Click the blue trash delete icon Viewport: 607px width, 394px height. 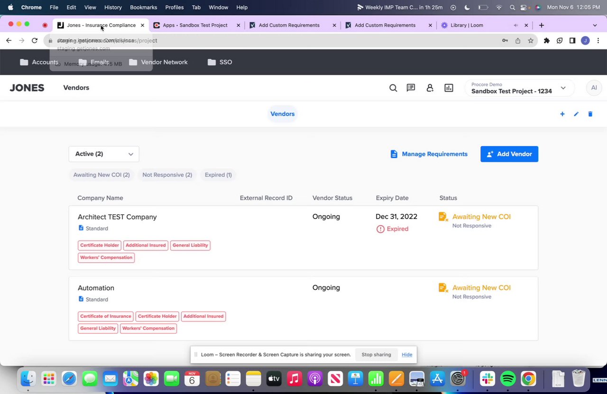590,114
